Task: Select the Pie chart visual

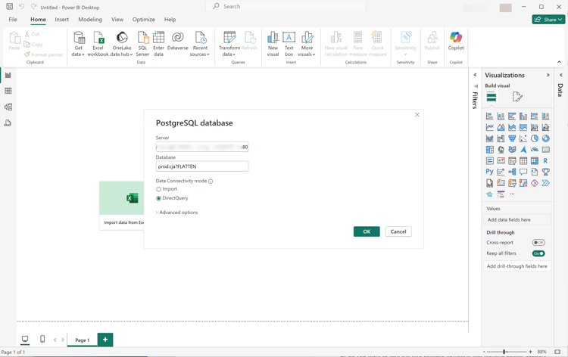Action: pos(535,138)
